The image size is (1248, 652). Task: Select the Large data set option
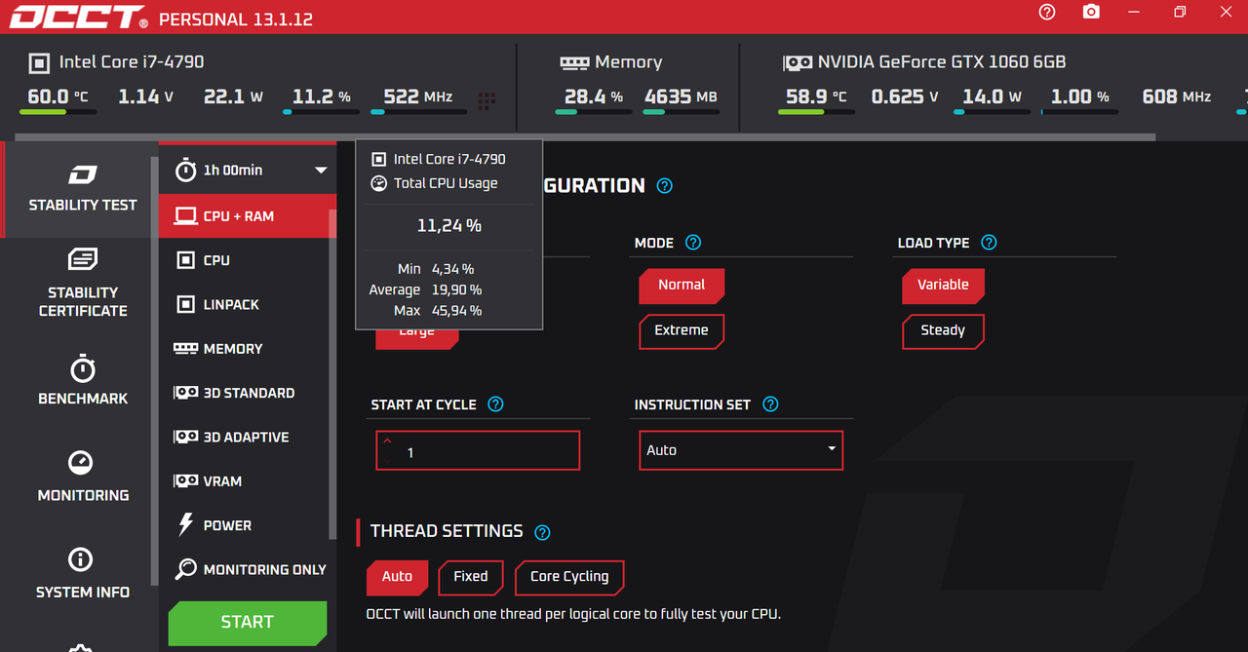pos(417,337)
